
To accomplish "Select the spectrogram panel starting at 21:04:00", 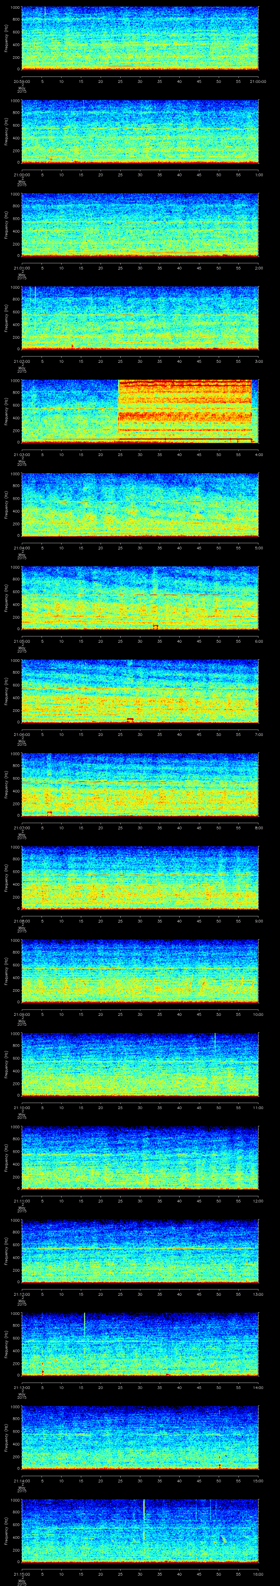I will pos(140,504).
